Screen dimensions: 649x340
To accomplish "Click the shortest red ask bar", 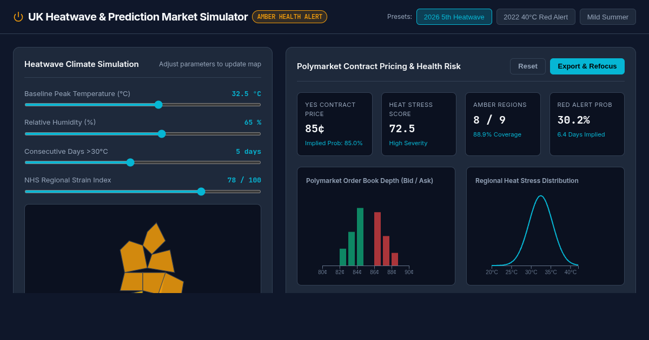I will coord(395,260).
